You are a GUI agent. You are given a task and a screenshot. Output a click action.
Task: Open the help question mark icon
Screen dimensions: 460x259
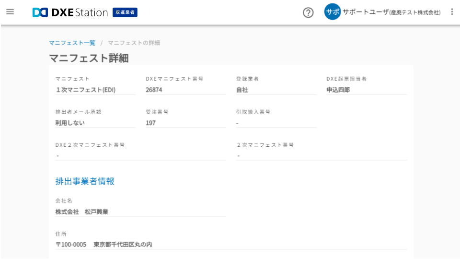pos(308,13)
